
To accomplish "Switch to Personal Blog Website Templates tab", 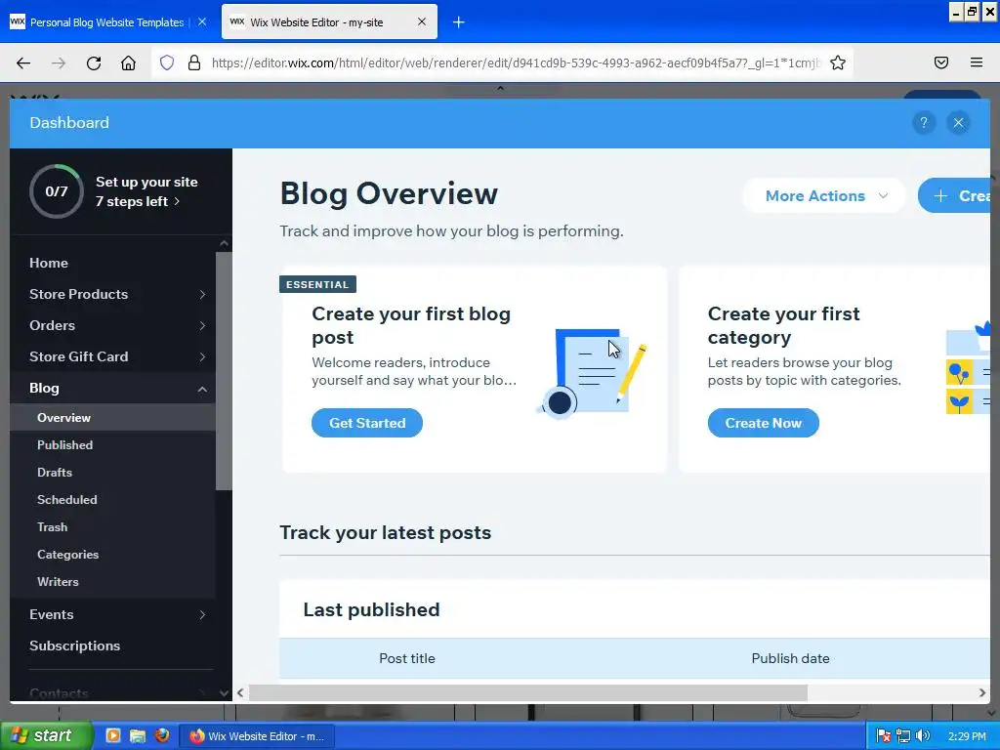I will point(108,22).
